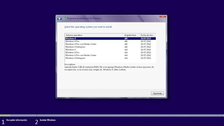Pick Windows 8 Pro con Media Center x64

[x=110, y=55]
